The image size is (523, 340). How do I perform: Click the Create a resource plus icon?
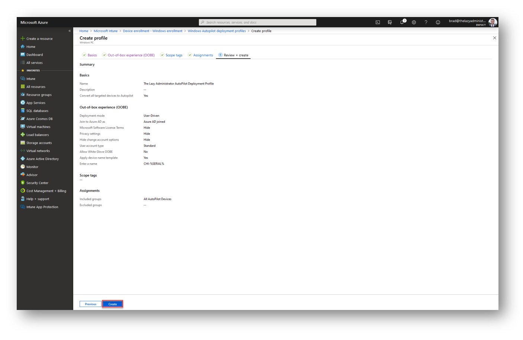tap(23, 39)
